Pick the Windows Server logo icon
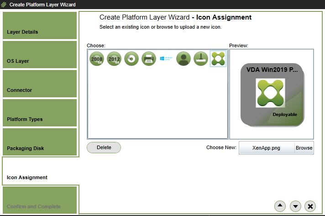 [x=166, y=59]
